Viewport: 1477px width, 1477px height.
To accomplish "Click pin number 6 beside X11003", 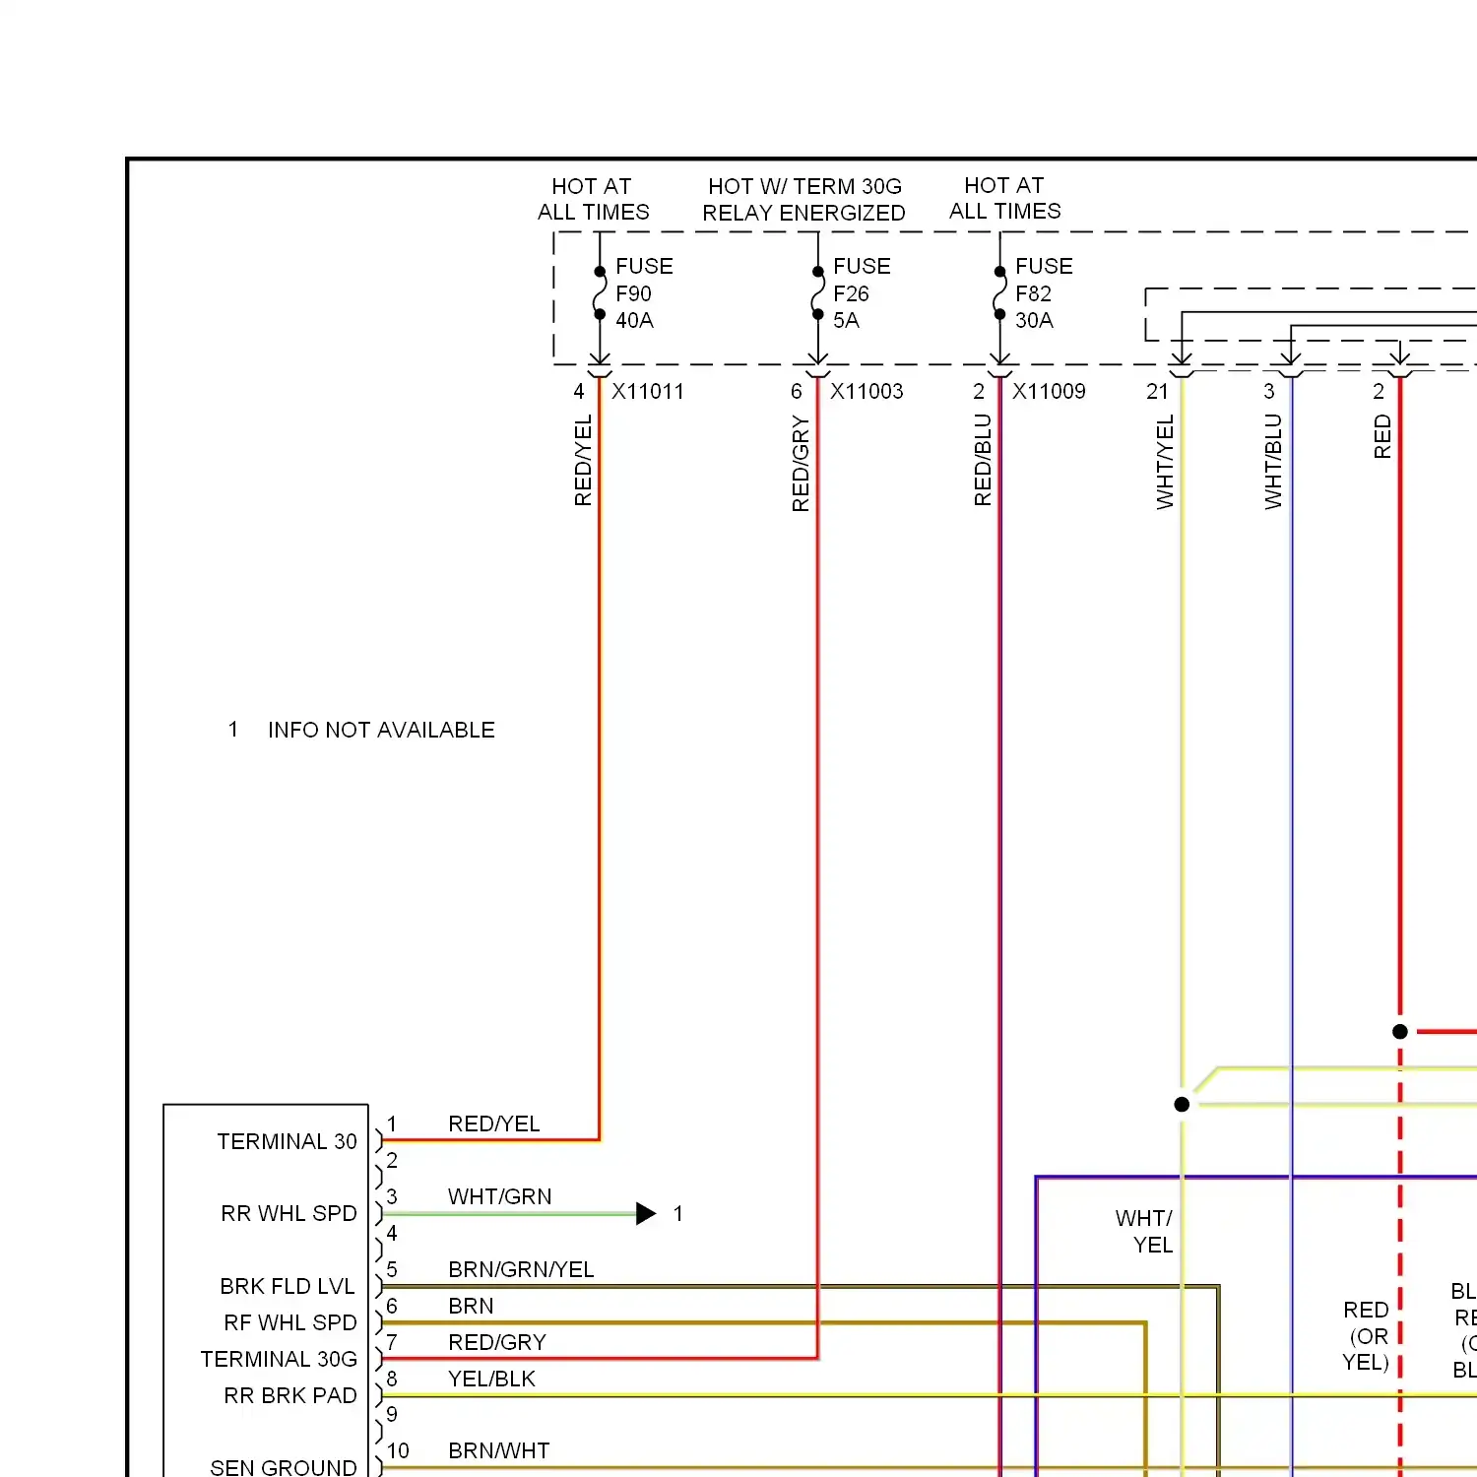I will pos(797,391).
